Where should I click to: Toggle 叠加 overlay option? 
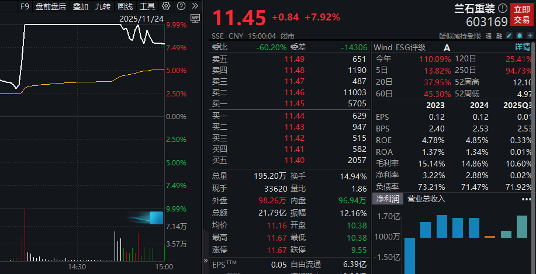point(80,6)
